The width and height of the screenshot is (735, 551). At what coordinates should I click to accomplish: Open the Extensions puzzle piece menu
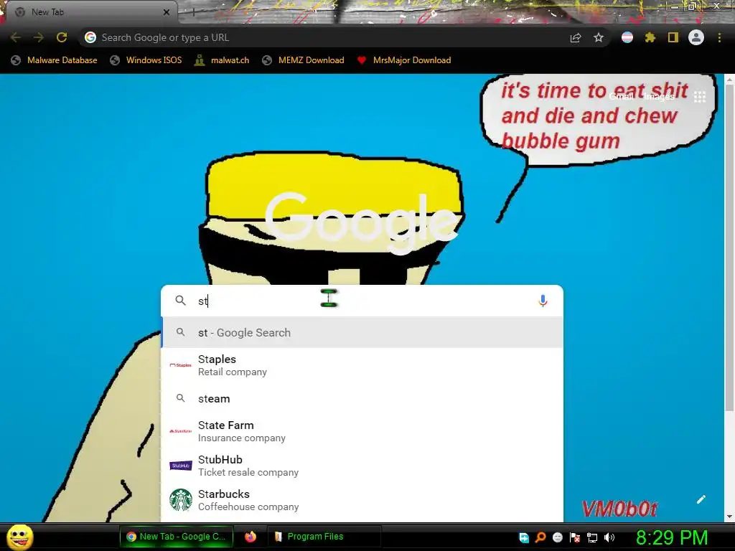(650, 37)
